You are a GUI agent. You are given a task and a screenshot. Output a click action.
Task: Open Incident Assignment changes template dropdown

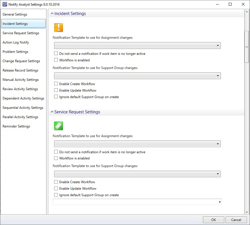pyautogui.click(x=137, y=46)
